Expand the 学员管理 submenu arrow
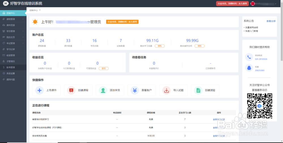283x143 pixels. pyautogui.click(x=23, y=31)
